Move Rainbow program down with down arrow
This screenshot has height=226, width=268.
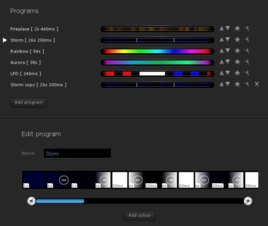[x=228, y=51]
